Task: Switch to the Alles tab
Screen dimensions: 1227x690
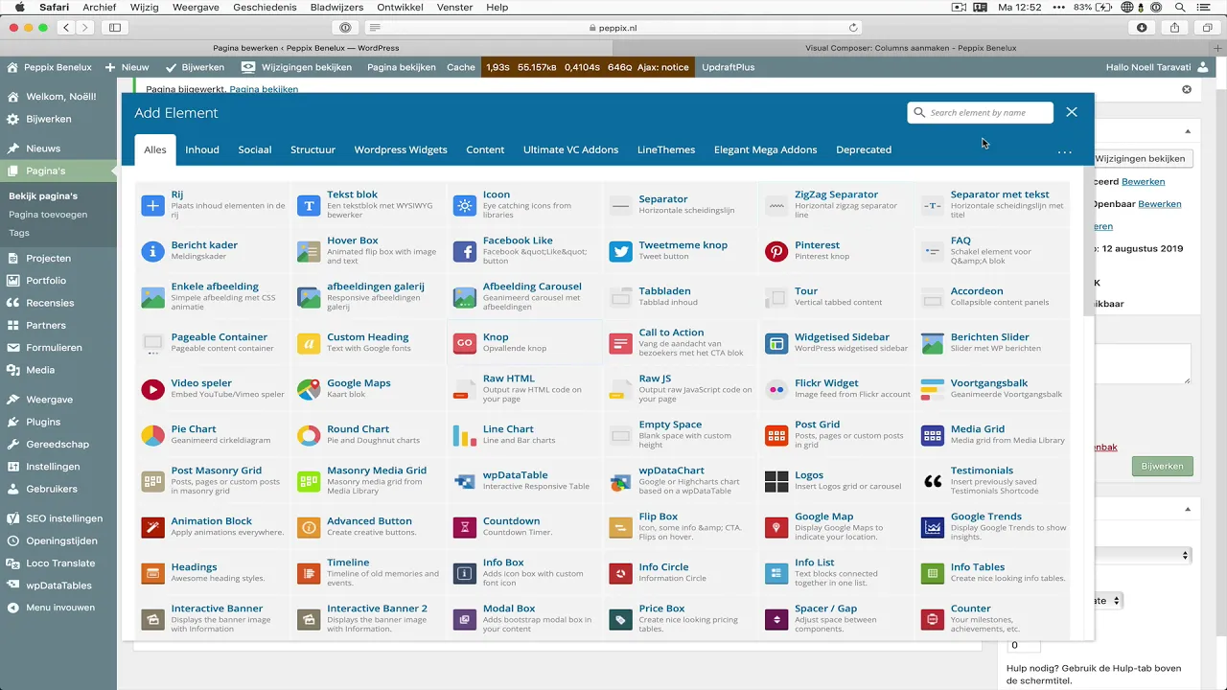Action: pyautogui.click(x=155, y=149)
